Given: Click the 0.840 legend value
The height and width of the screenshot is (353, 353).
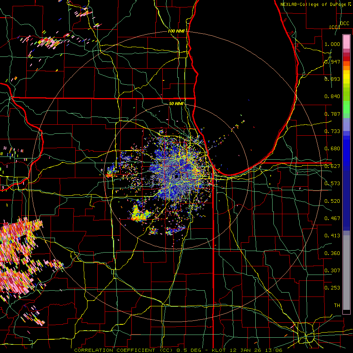Looking at the screenshot, I should 332,96.
